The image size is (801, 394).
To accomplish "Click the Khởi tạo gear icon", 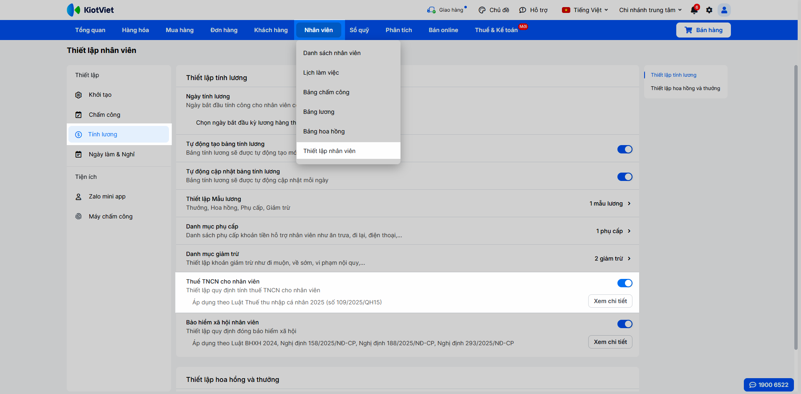I will pyautogui.click(x=78, y=95).
